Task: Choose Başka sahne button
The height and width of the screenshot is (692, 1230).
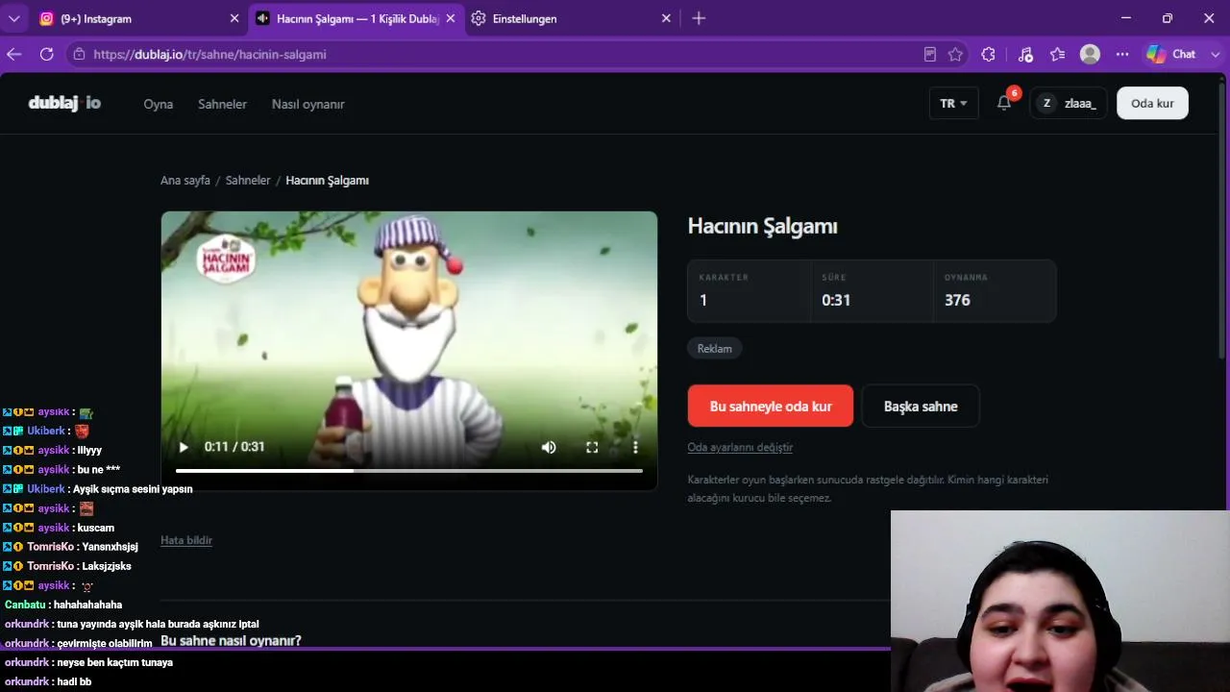Action: [921, 406]
